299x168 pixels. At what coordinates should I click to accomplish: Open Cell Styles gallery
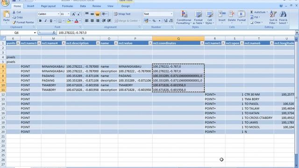[x=210, y=18]
